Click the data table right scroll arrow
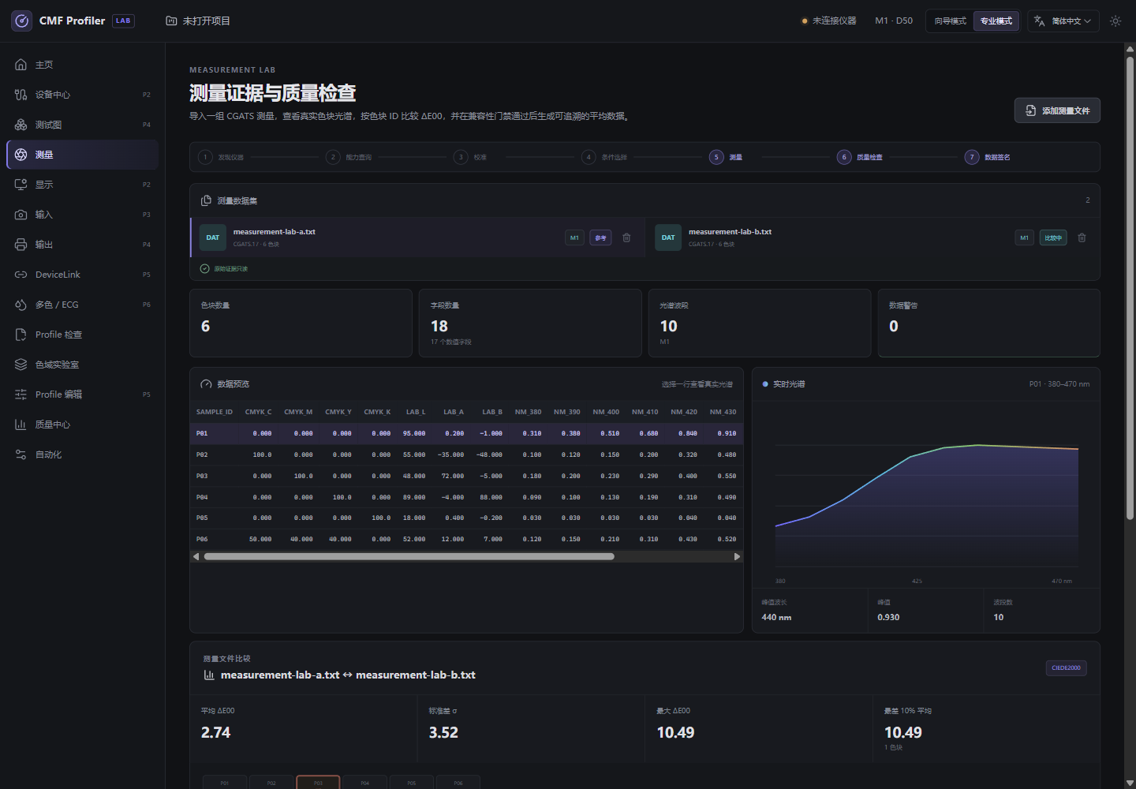 coord(737,556)
